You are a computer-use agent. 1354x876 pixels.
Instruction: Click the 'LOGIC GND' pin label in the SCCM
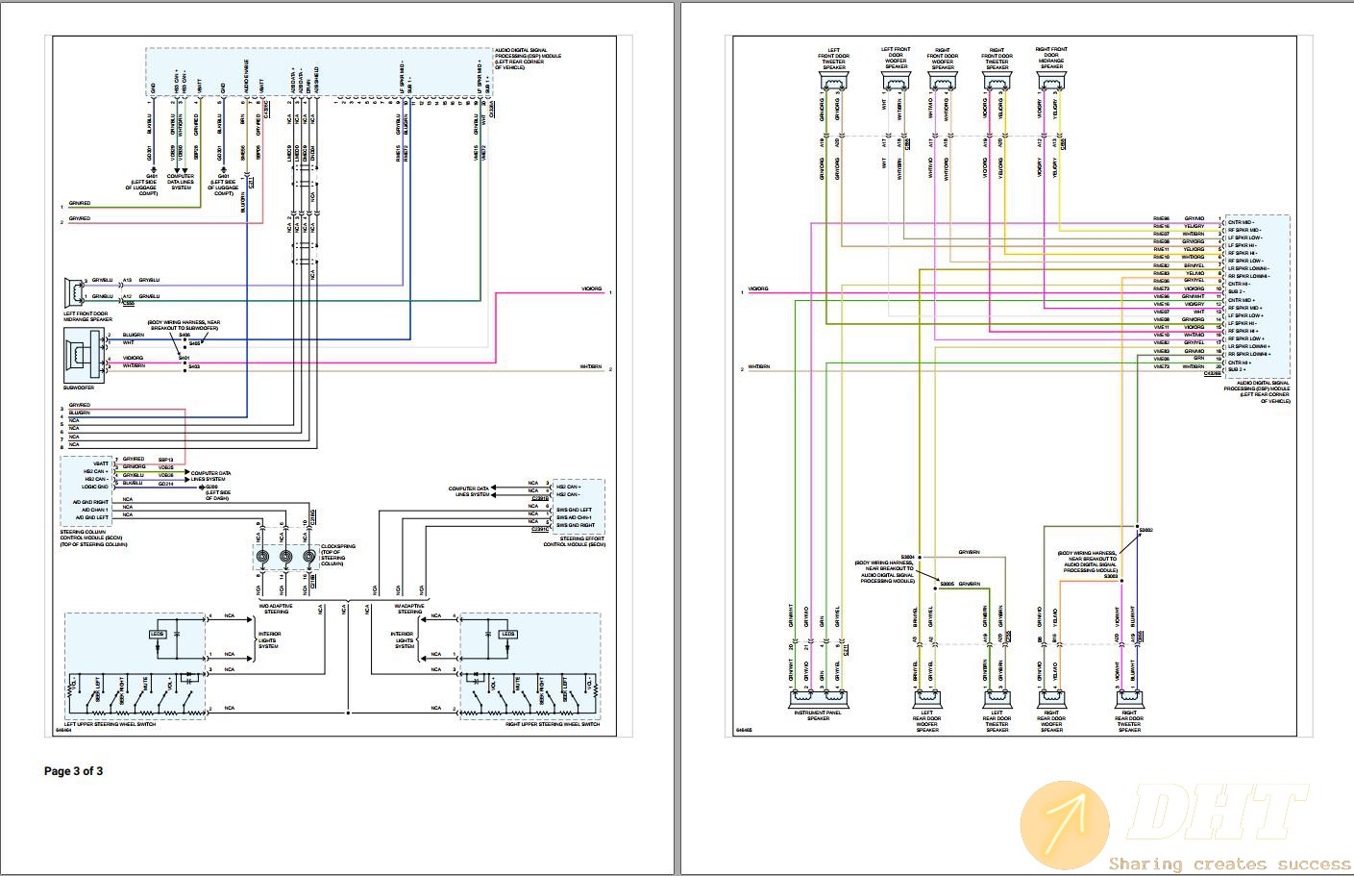click(95, 487)
